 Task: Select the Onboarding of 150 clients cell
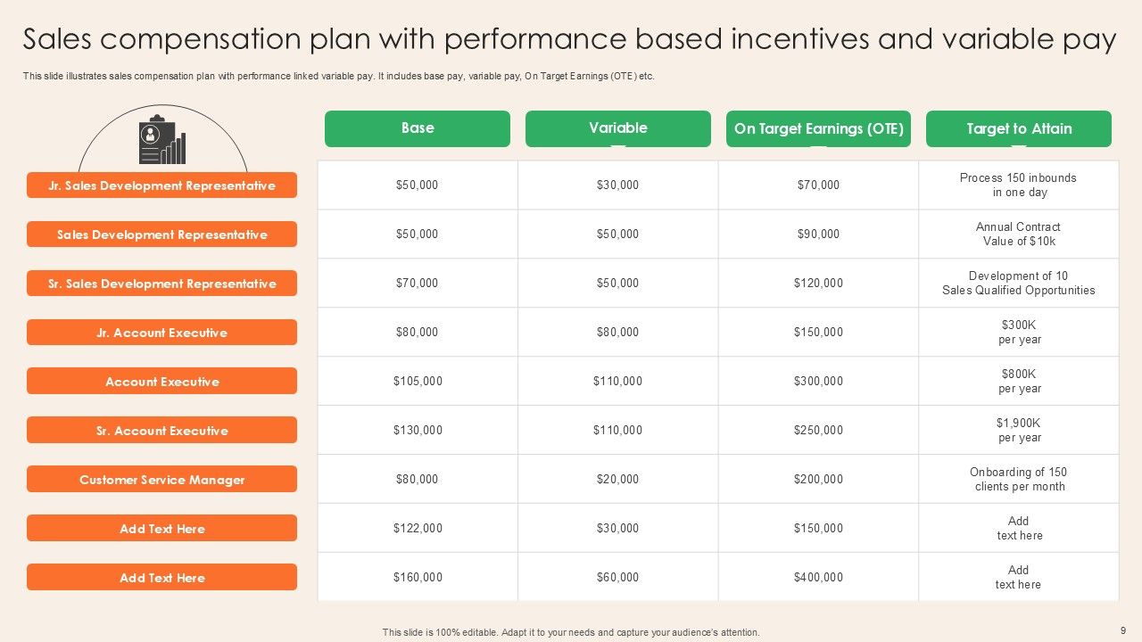1019,479
